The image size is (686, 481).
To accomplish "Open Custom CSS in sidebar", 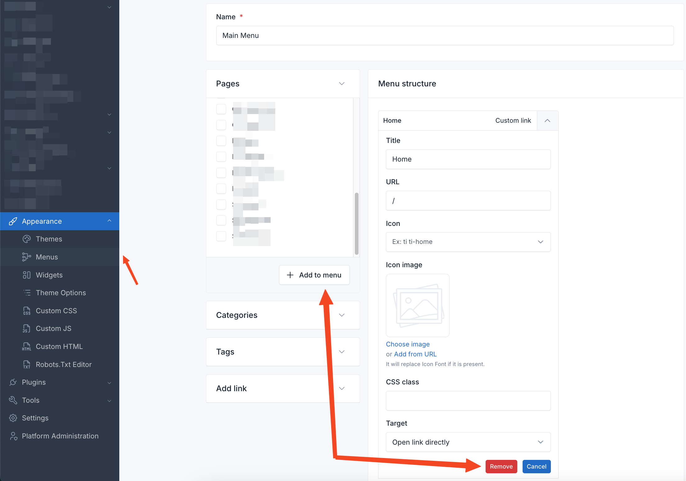I will click(x=60, y=311).
